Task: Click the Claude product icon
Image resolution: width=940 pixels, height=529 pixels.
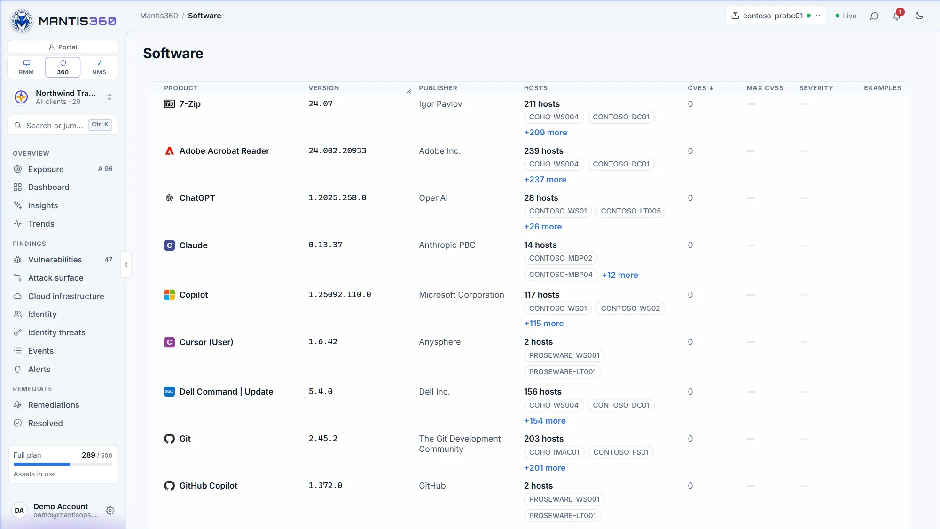Action: [x=170, y=245]
